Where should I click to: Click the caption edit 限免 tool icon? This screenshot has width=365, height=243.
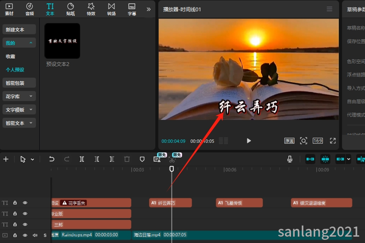157,159
